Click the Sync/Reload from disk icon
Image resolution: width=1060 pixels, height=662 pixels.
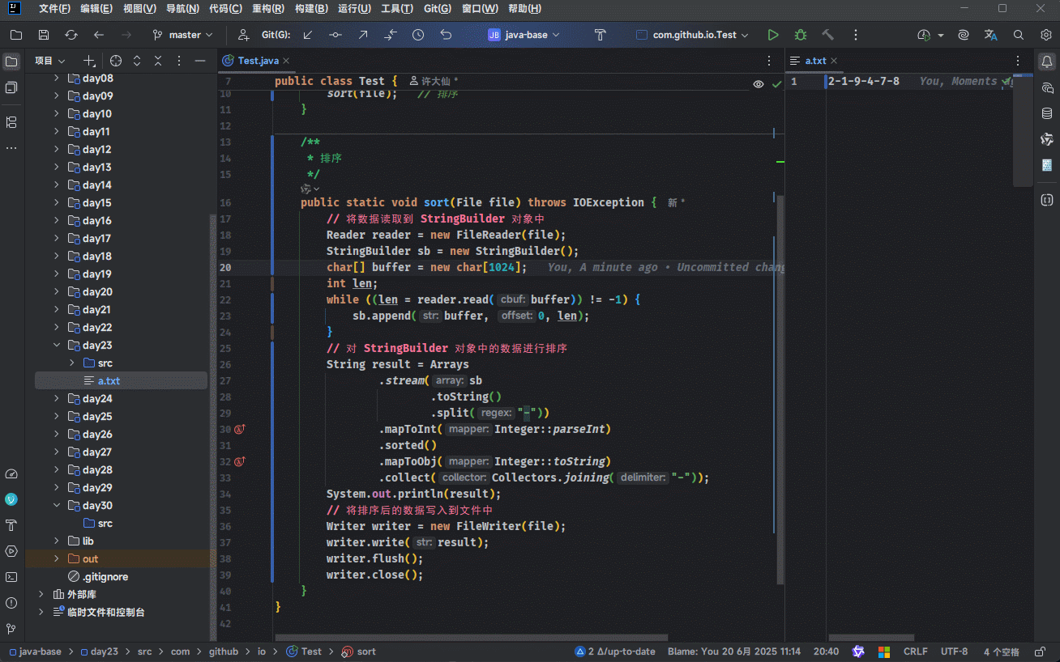[71, 35]
